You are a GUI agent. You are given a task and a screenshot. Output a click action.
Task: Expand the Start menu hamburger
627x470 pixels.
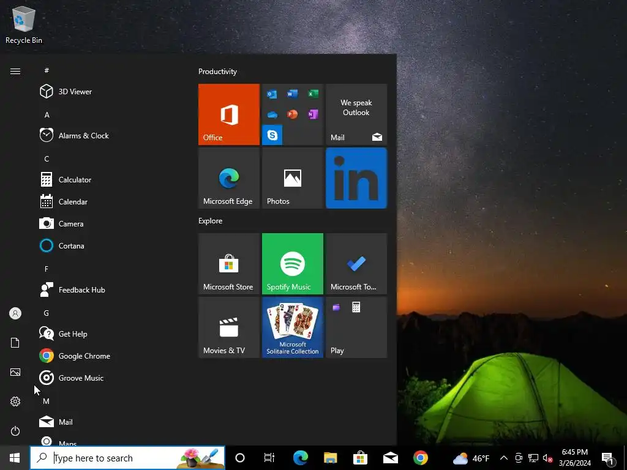(x=15, y=71)
